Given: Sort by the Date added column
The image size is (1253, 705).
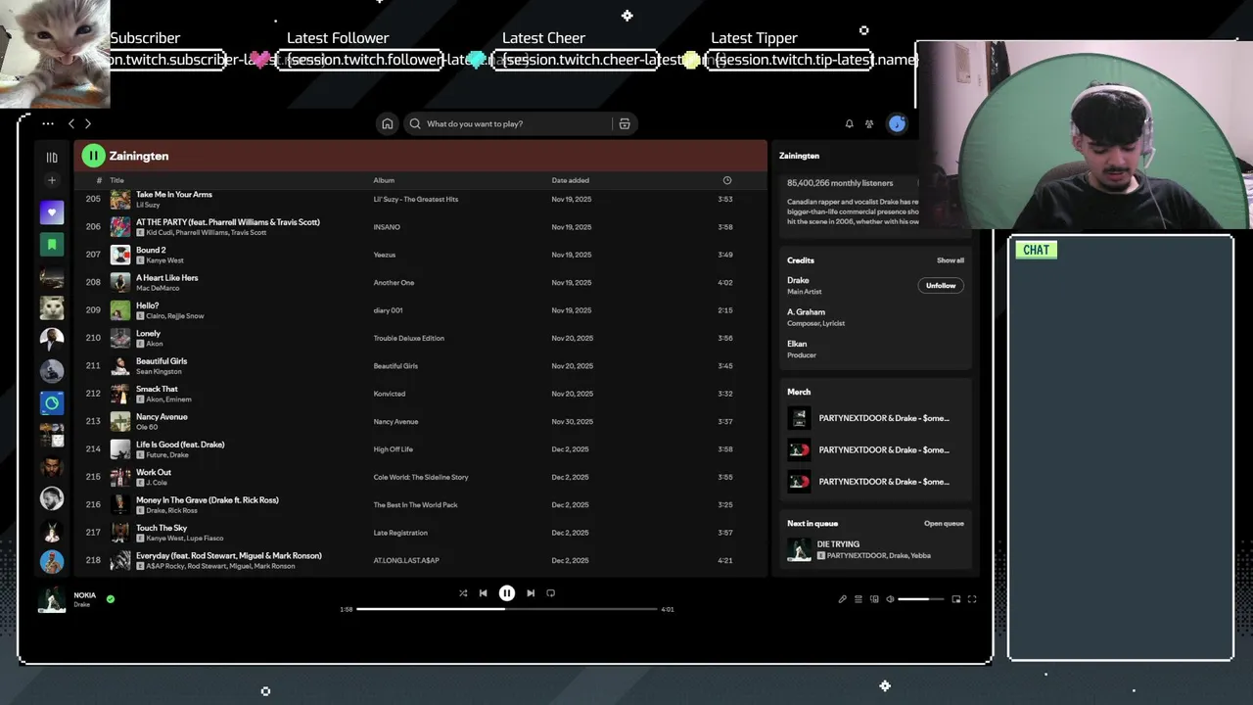Looking at the screenshot, I should (571, 180).
